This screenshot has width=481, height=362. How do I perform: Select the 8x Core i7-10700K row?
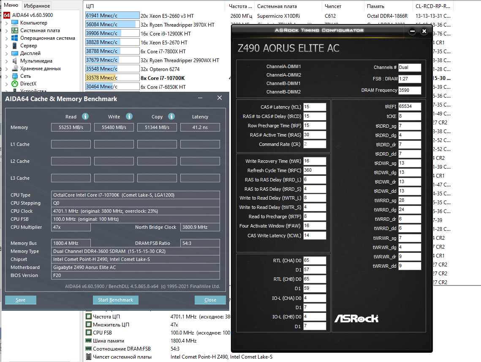[163, 78]
